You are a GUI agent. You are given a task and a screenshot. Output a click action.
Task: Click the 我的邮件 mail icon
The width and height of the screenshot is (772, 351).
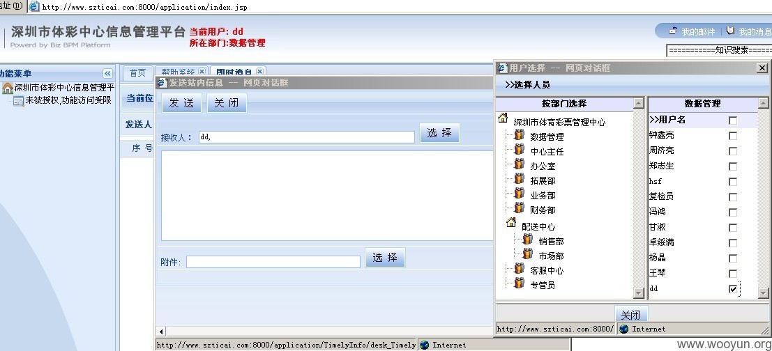pyautogui.click(x=673, y=31)
